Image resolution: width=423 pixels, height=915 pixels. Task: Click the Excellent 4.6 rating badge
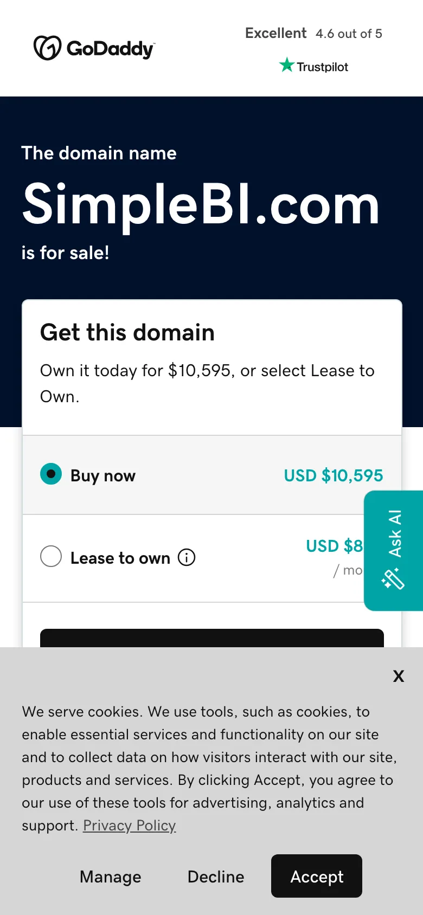click(313, 33)
